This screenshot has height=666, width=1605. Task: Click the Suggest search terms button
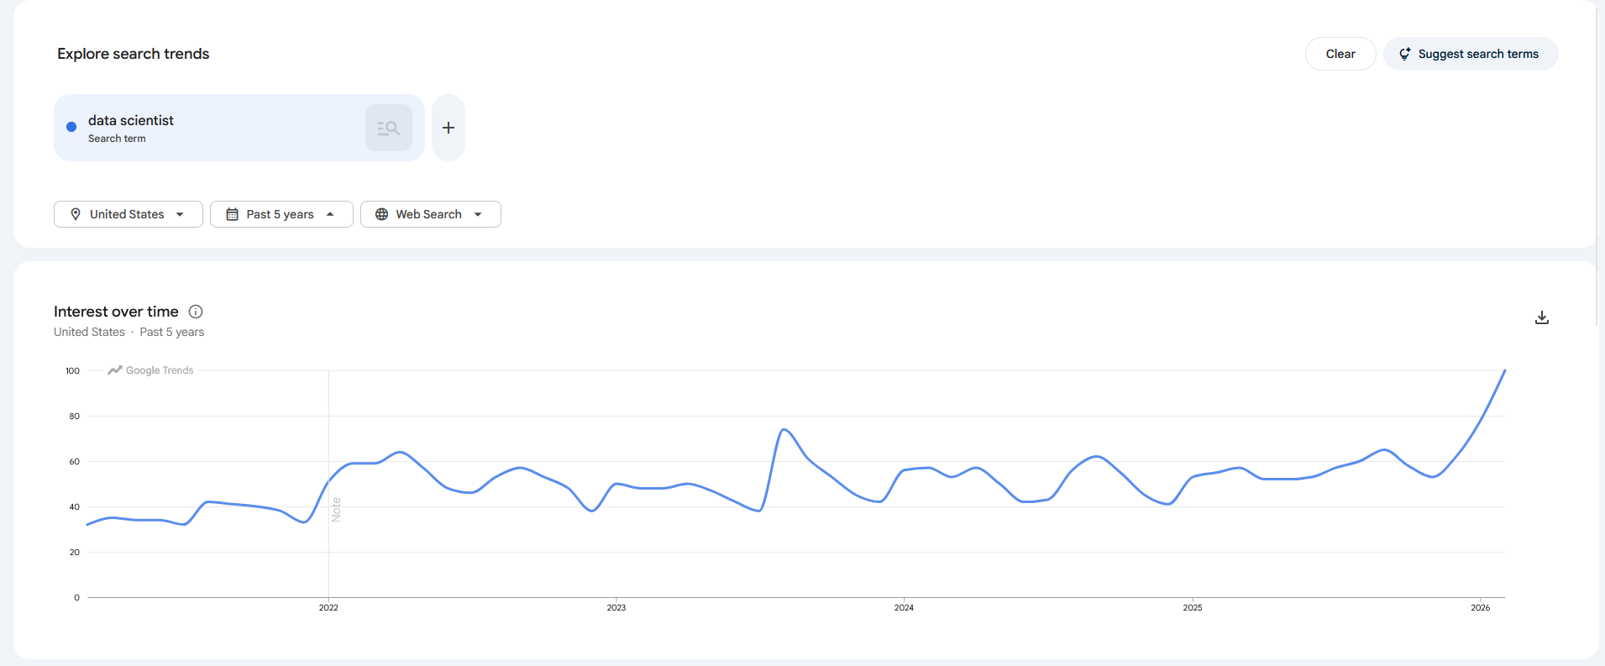(x=1470, y=54)
